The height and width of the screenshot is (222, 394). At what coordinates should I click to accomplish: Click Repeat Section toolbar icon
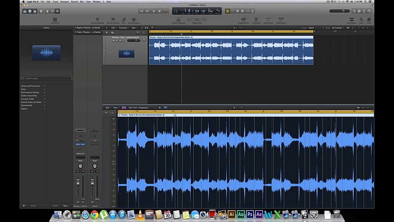click(243, 20)
